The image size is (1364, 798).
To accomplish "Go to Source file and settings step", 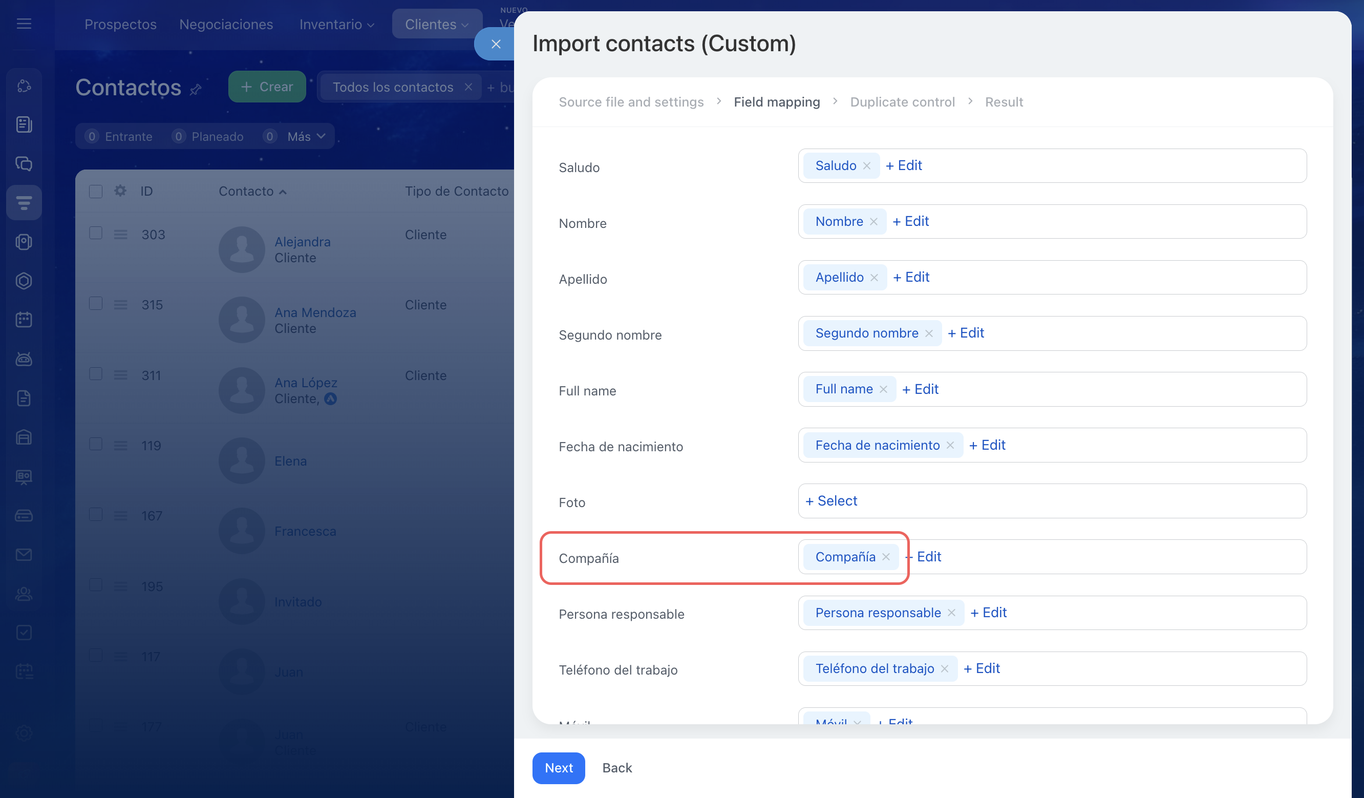I will 631,102.
